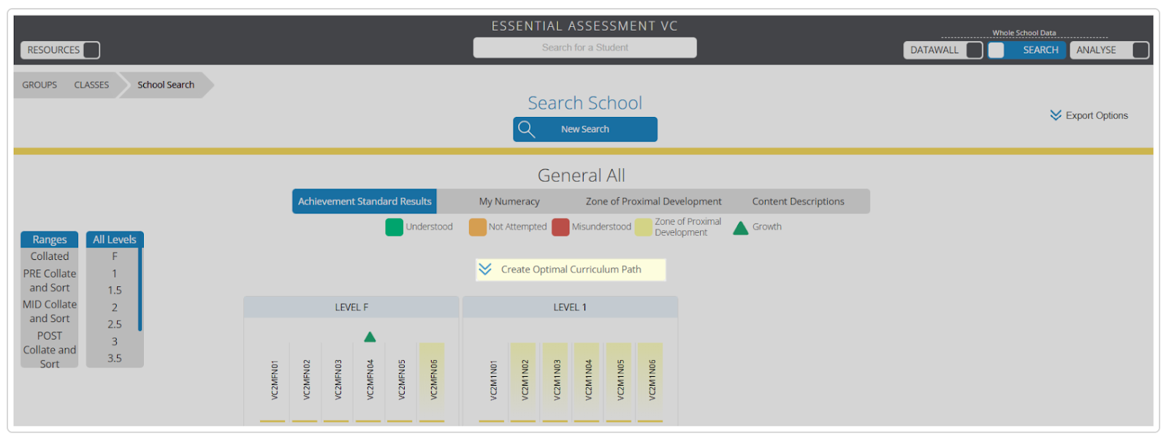Choose level F in levels list

coord(115,256)
